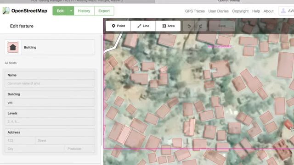Viewport: 294px width, 165px height.
Task: Expand the Edit dropdown arrow
Action: click(x=71, y=11)
